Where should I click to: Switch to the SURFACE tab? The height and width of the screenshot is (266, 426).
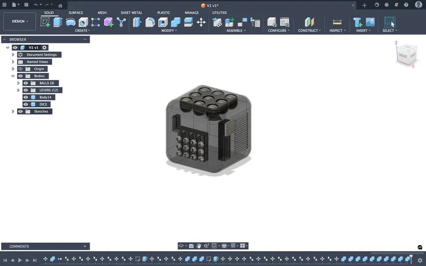point(76,13)
